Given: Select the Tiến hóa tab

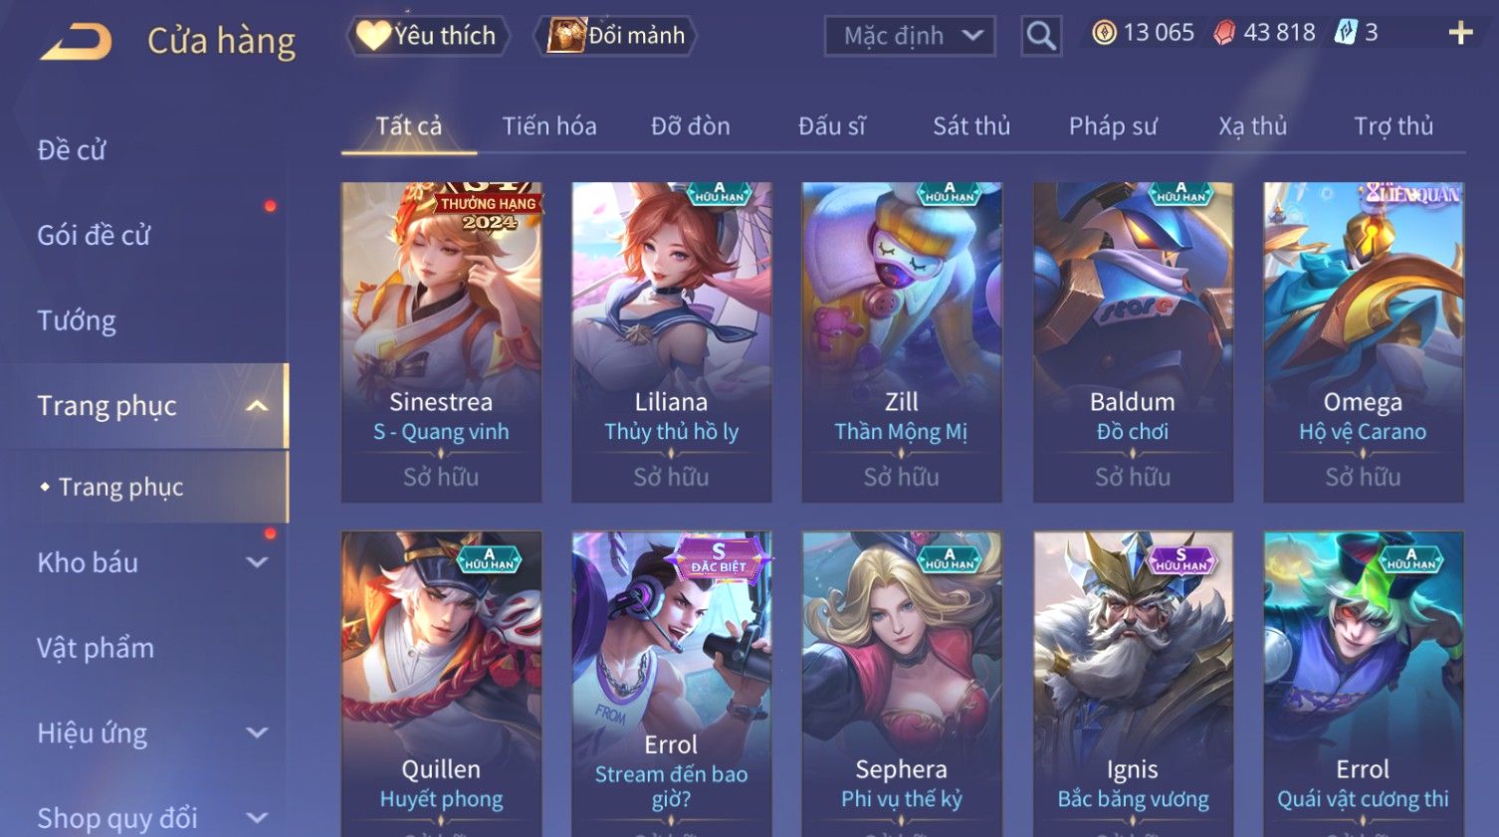Looking at the screenshot, I should [549, 126].
